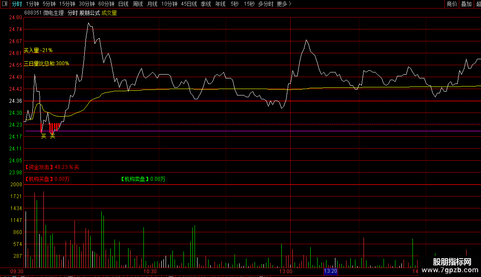Switch to 60分钟 period

[x=106, y=4]
